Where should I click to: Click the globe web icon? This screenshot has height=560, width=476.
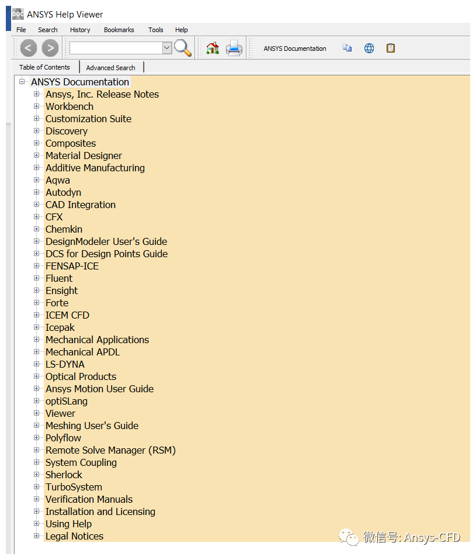point(369,48)
